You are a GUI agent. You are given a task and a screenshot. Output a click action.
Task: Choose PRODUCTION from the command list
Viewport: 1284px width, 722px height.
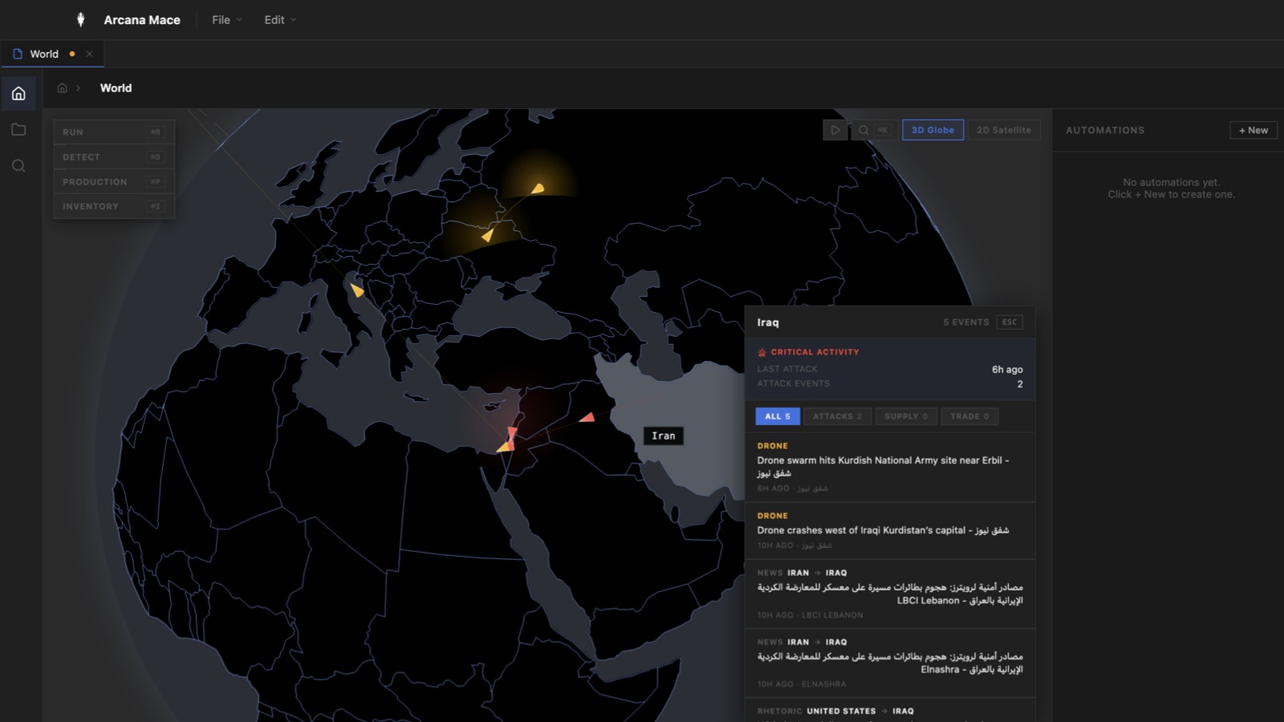coord(114,182)
